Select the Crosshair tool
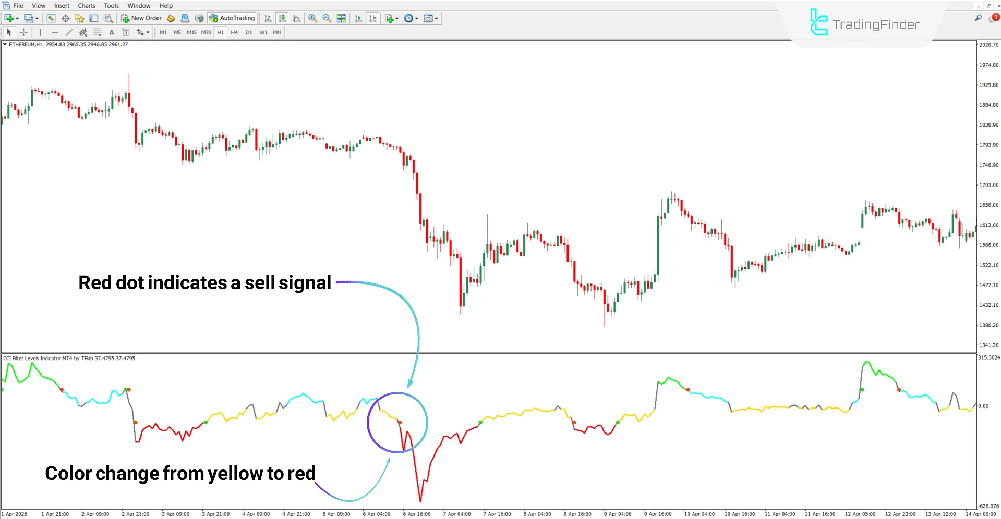 pyautogui.click(x=23, y=32)
